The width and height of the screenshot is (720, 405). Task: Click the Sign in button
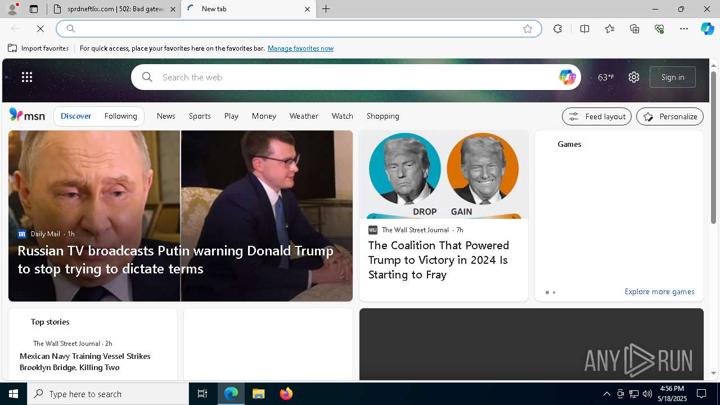(673, 77)
